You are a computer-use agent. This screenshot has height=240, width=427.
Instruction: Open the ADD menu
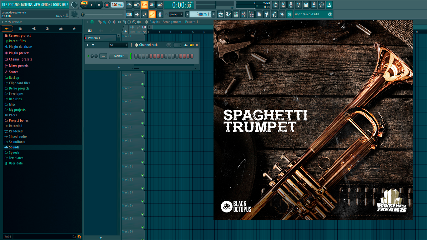coord(17,5)
